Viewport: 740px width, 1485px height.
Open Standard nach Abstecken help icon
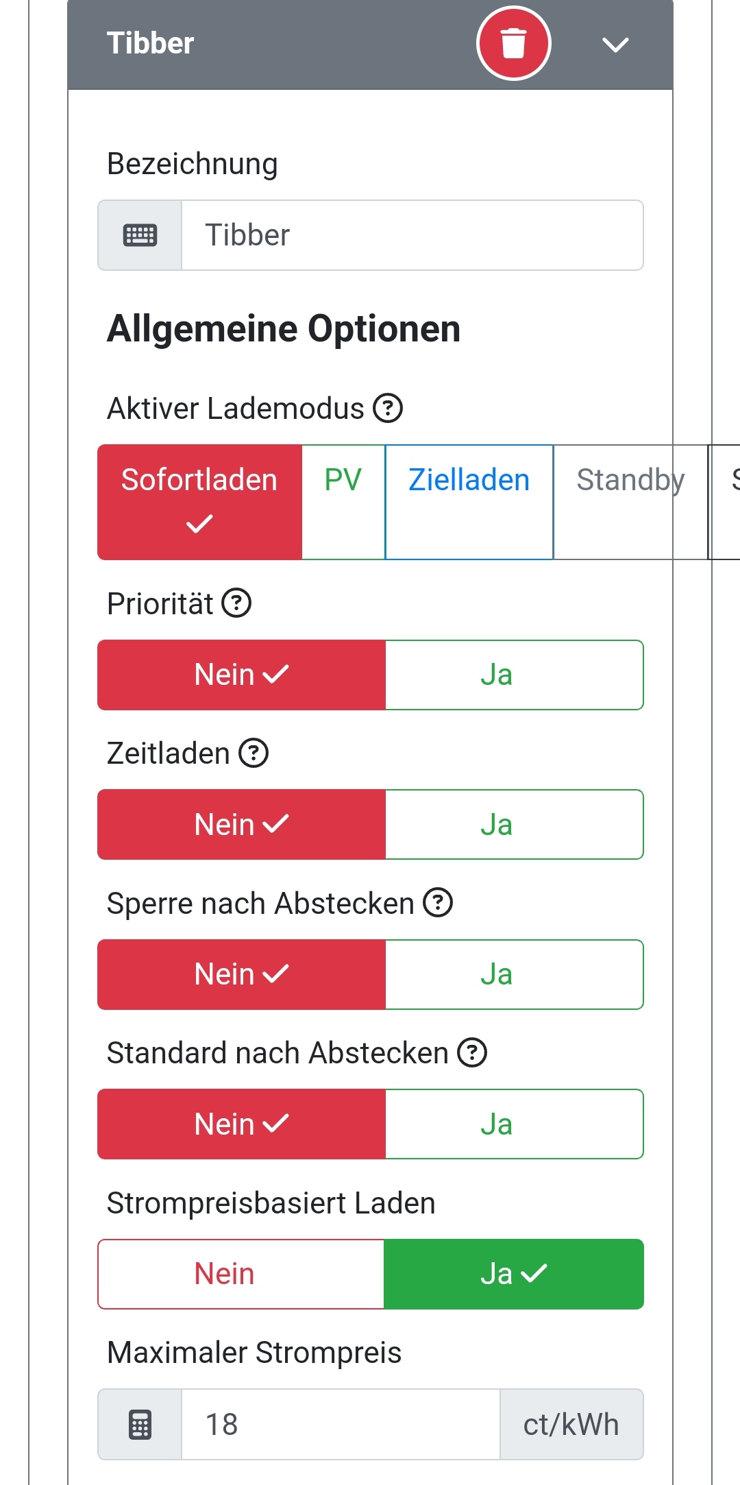click(x=472, y=1052)
